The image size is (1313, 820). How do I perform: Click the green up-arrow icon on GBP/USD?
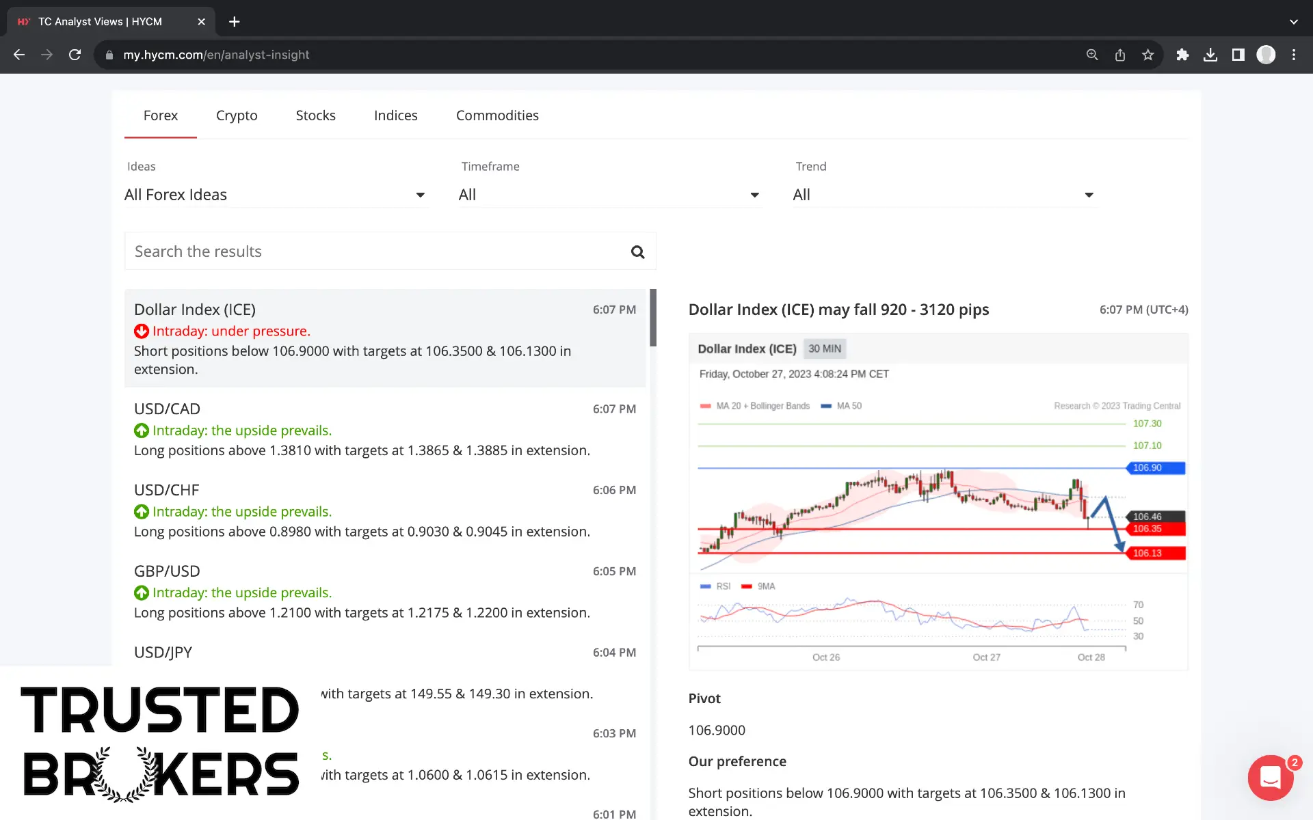(142, 593)
